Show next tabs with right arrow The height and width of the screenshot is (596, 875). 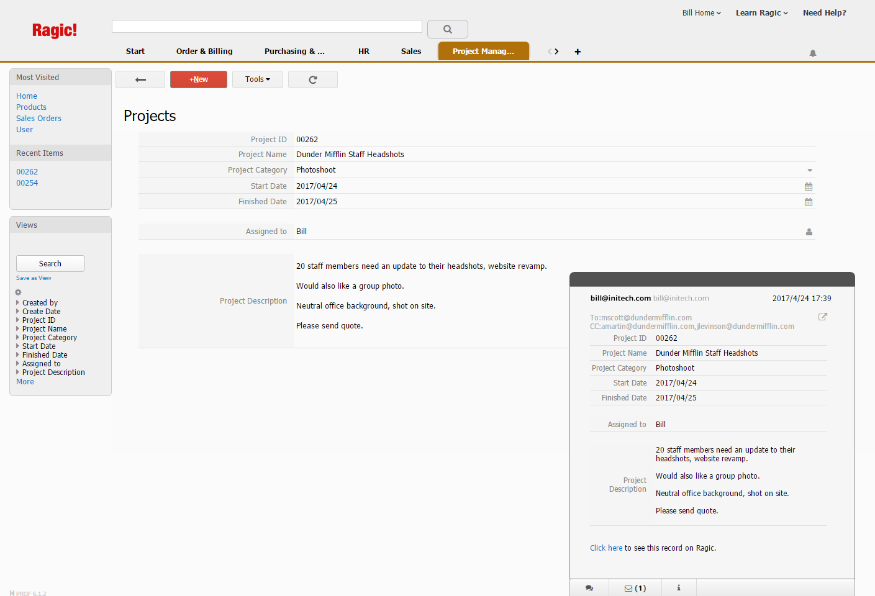point(556,52)
